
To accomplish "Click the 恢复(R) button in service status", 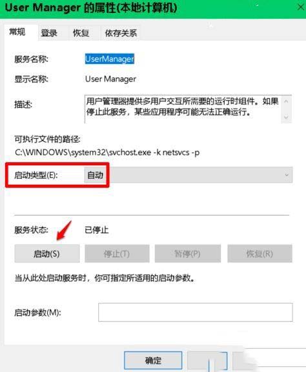I will click(260, 254).
